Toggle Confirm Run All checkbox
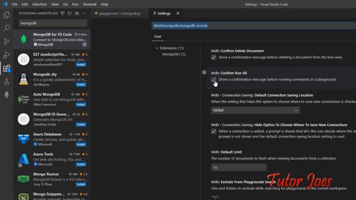This screenshot has width=356, height=200. [214, 79]
